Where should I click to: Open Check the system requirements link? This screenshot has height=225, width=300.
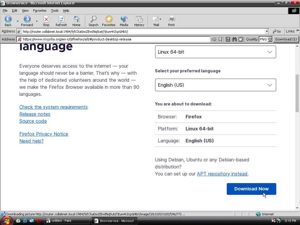point(53,107)
